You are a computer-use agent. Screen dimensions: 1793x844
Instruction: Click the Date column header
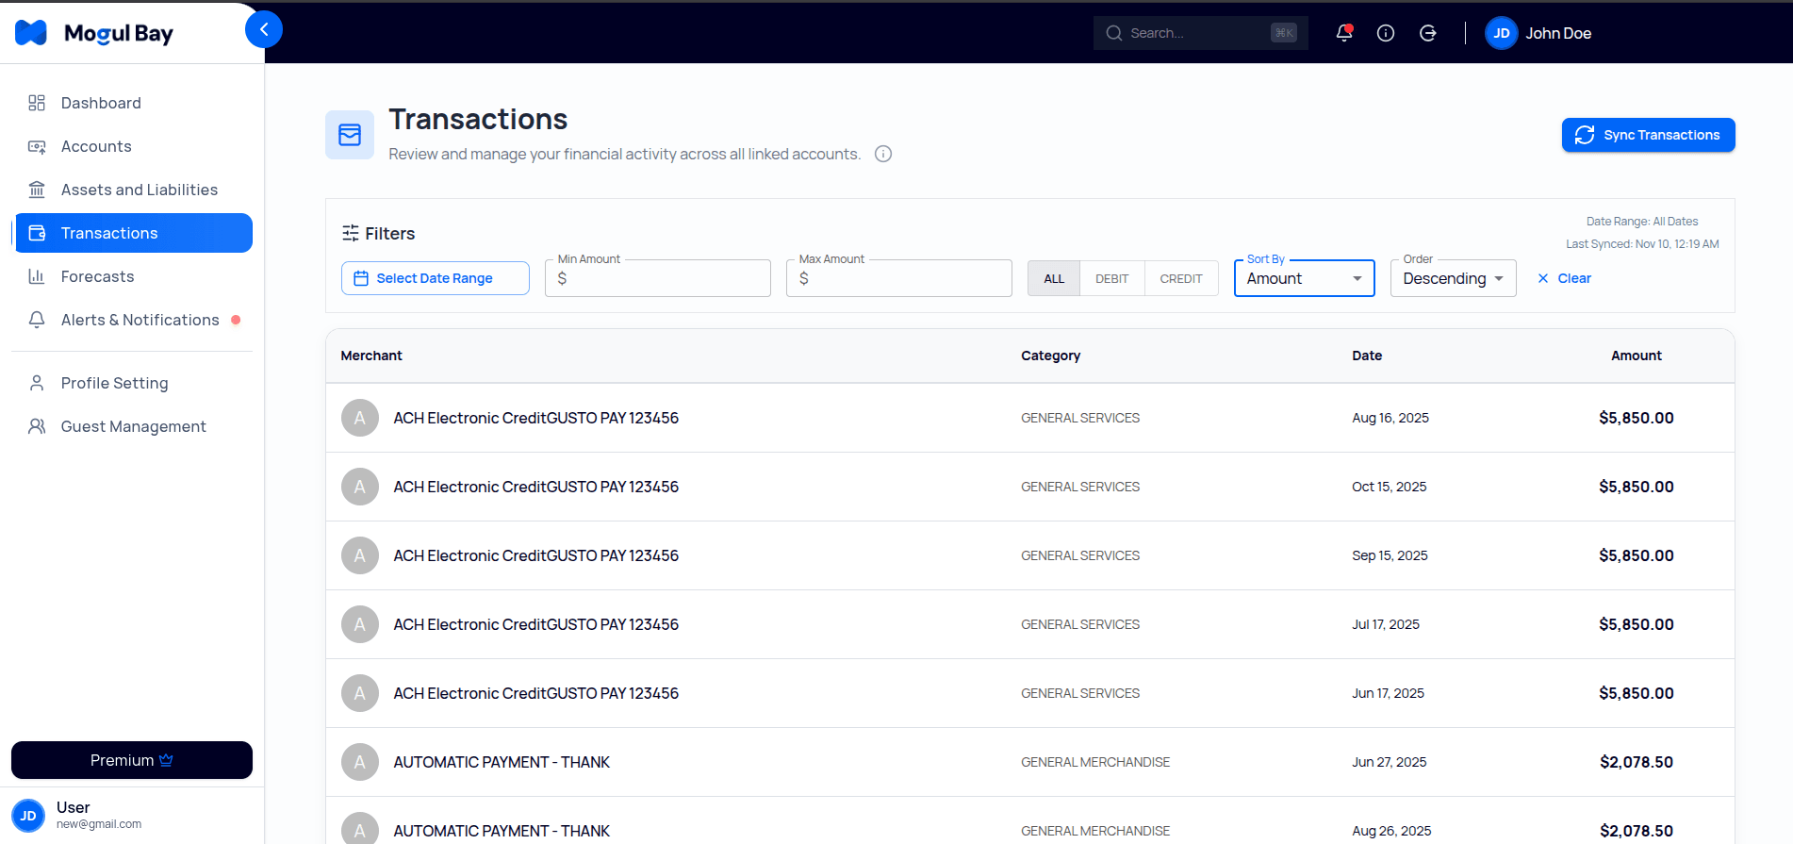pos(1367,356)
